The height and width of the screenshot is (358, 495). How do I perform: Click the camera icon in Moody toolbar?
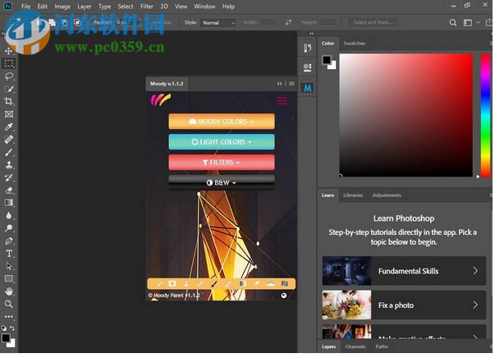(x=172, y=283)
